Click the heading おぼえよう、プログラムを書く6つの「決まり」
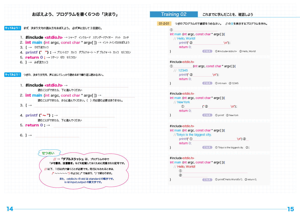The width and height of the screenshot is (300, 212). (75, 14)
